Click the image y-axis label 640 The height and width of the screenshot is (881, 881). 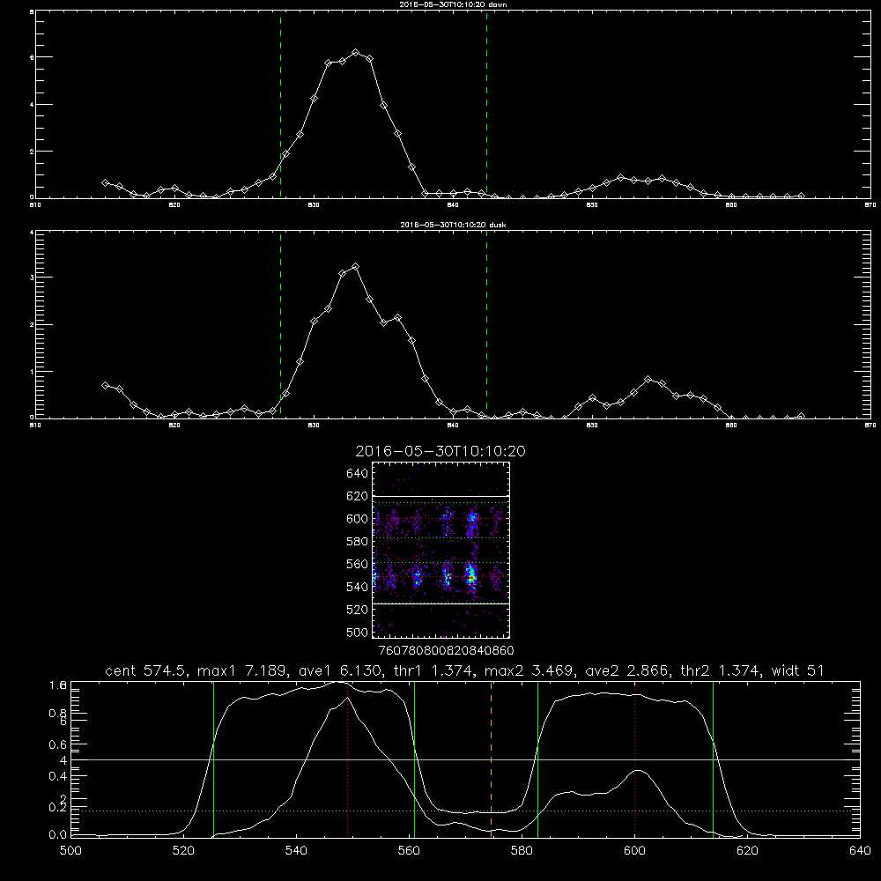358,473
